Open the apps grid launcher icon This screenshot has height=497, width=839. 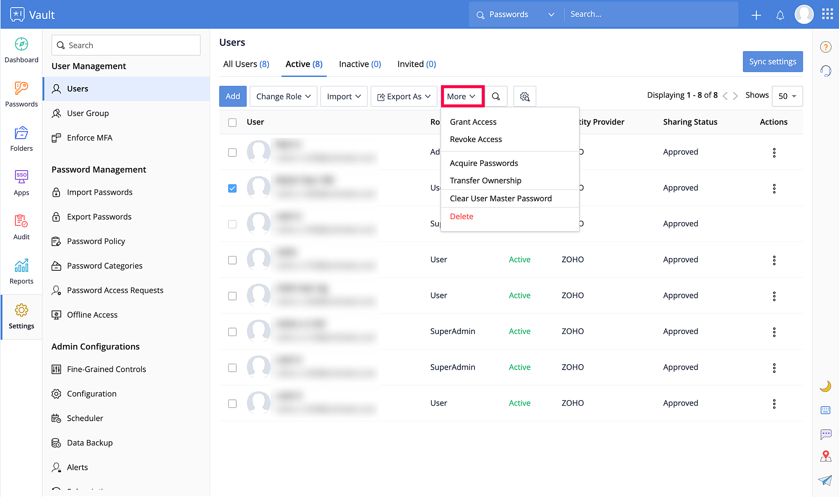(x=827, y=14)
